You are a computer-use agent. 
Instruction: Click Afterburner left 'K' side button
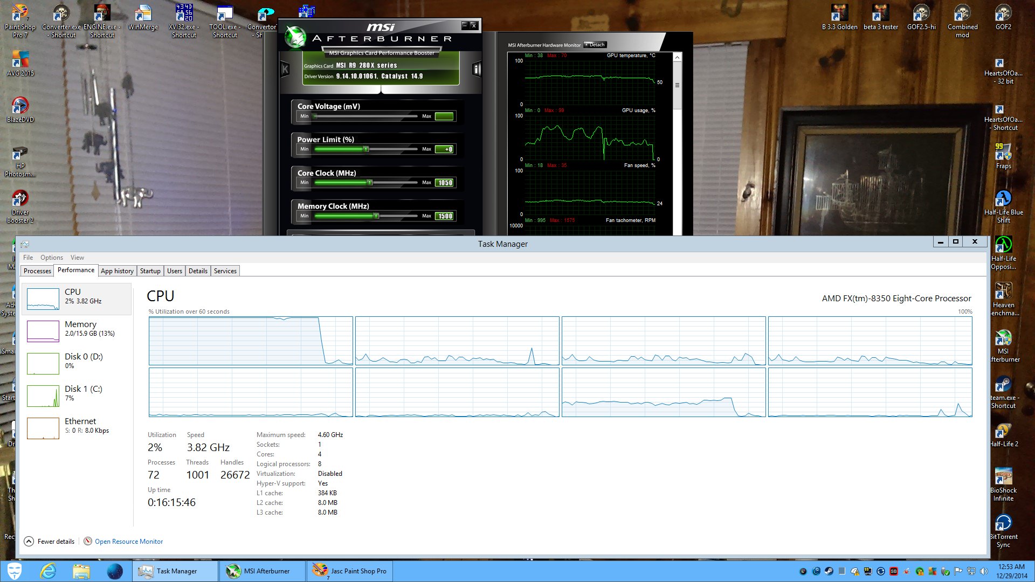pyautogui.click(x=285, y=69)
